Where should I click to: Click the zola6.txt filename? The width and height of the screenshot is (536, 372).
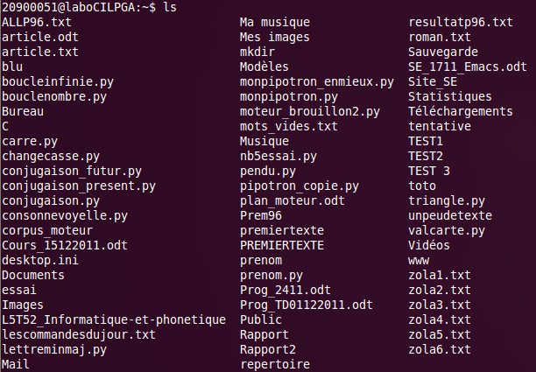pyautogui.click(x=440, y=349)
